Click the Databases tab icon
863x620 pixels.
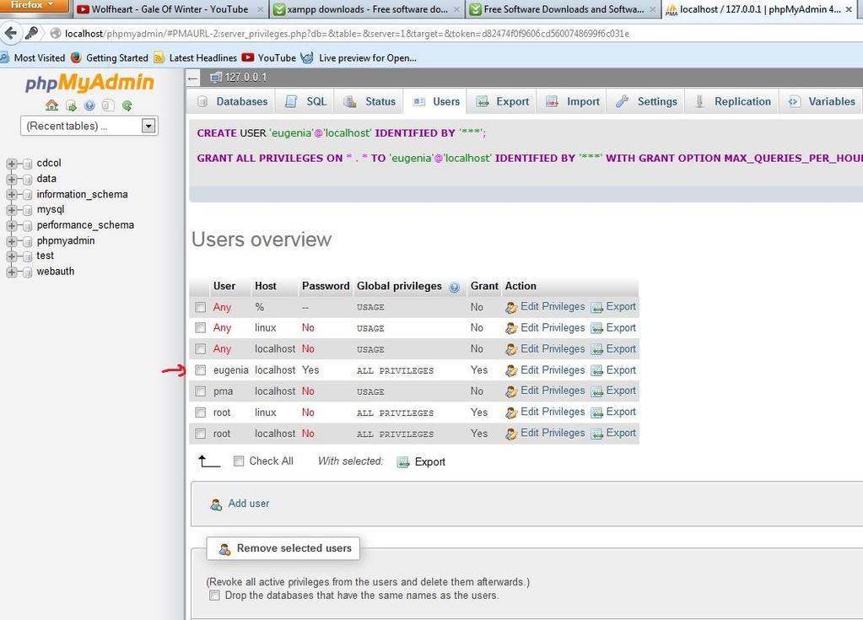(202, 102)
